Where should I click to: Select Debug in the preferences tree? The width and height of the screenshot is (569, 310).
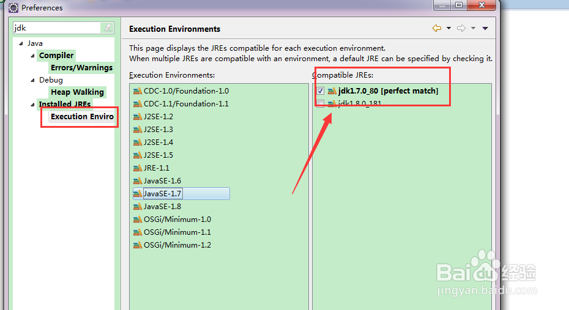(51, 80)
